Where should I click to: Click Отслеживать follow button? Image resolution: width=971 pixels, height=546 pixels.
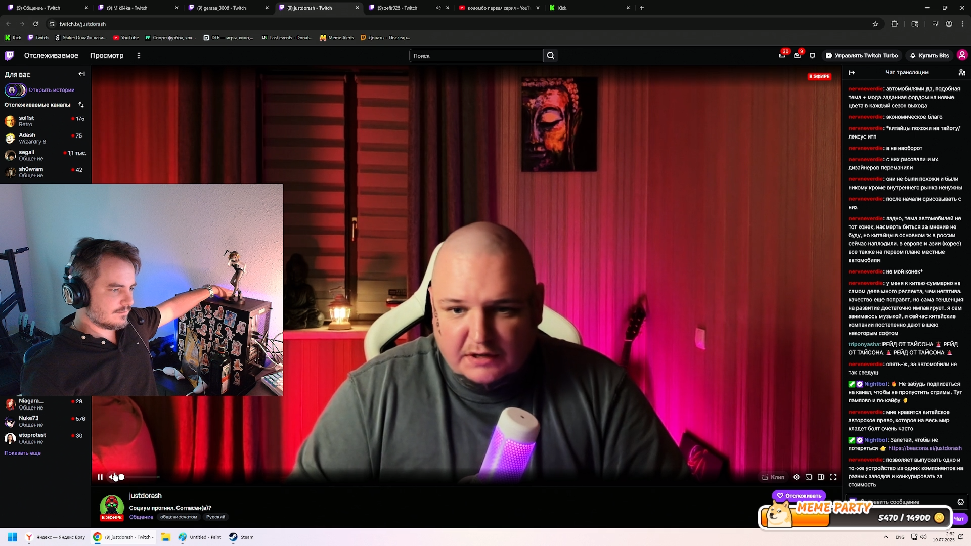coord(799,496)
